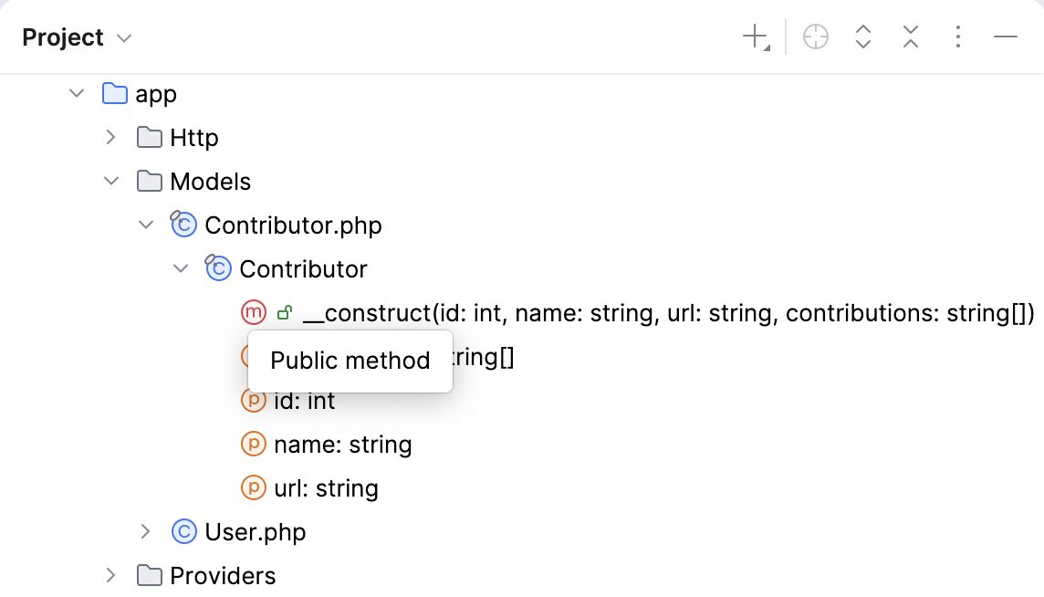This screenshot has width=1044, height=597.
Task: Click the class icon beside Contributor
Action: click(217, 268)
